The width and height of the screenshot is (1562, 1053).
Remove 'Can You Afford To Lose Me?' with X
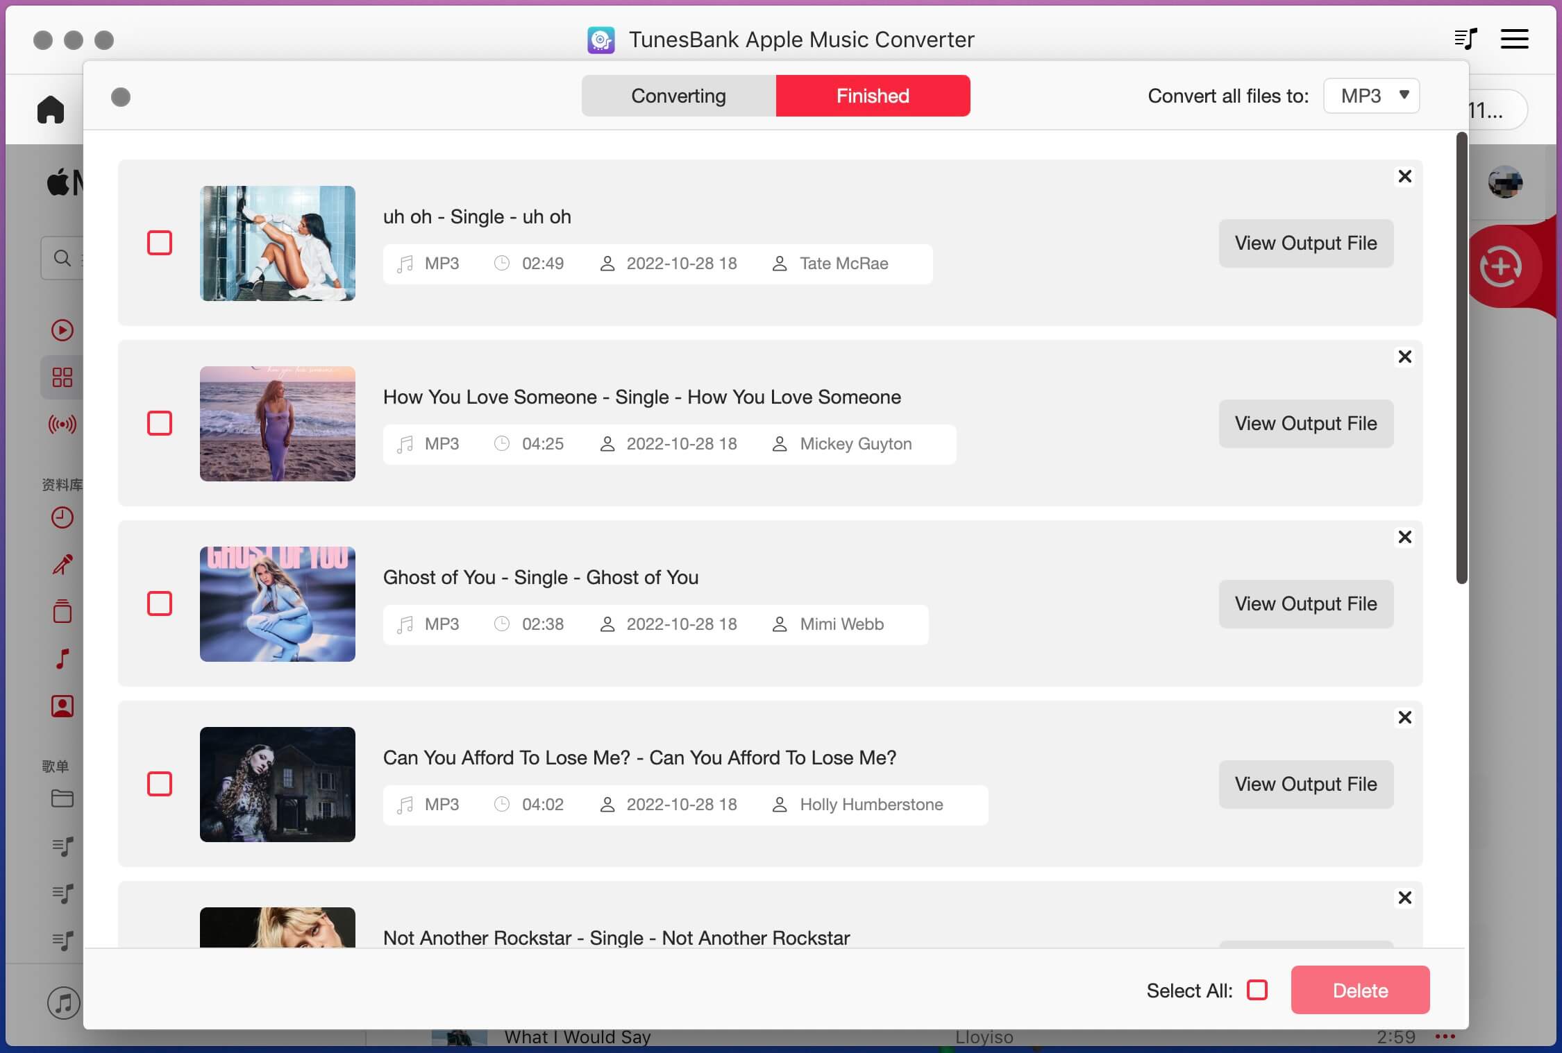[x=1404, y=717]
